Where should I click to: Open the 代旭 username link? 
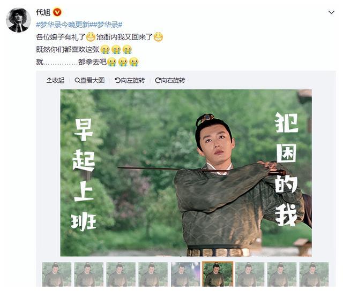click(43, 12)
